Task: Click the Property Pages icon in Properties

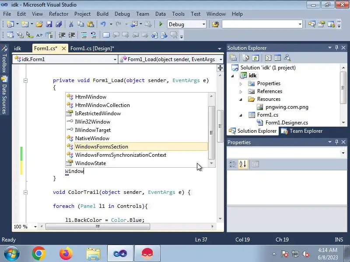Action: (x=255, y=165)
